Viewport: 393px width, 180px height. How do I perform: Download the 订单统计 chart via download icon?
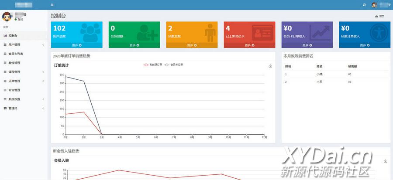pos(270,66)
